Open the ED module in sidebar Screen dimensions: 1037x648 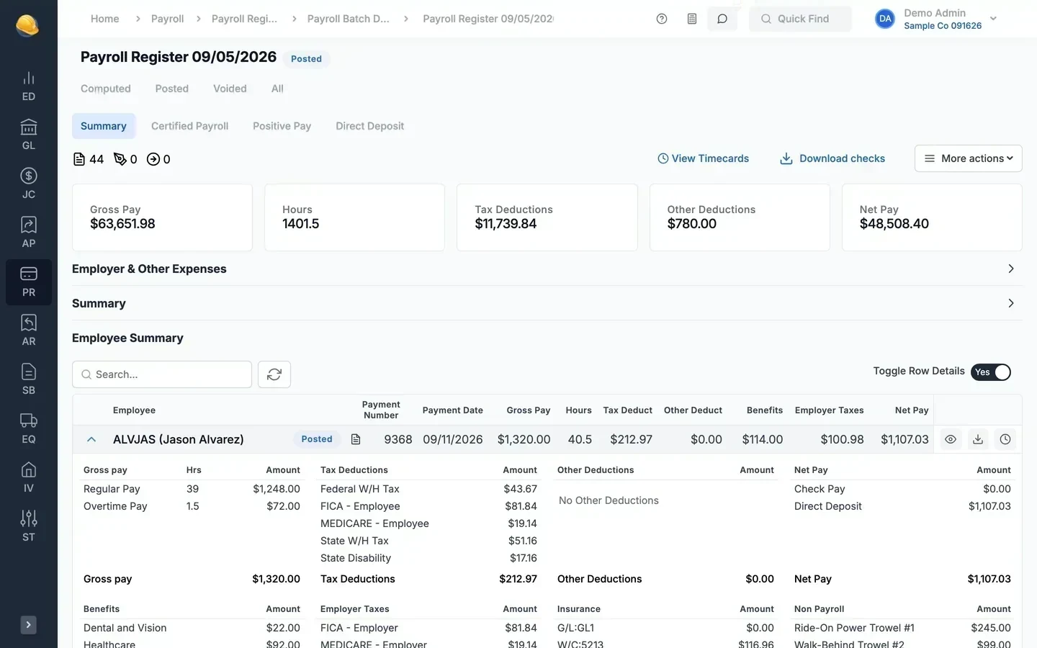[29, 86]
